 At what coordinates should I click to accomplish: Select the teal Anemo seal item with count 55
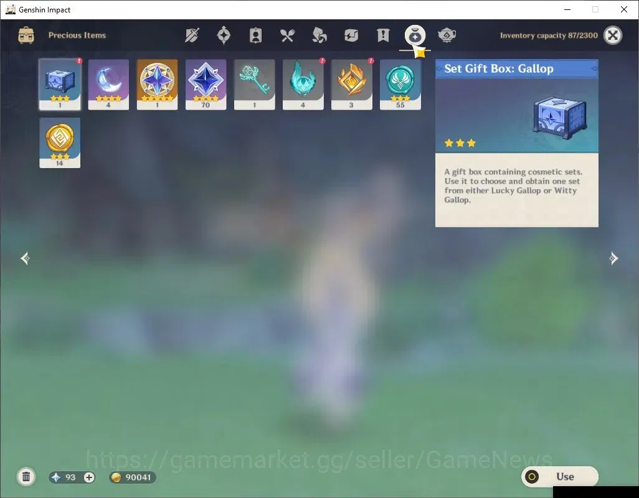pos(400,84)
